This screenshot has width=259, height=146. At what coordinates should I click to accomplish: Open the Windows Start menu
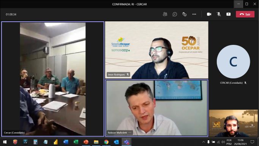click(x=5, y=142)
